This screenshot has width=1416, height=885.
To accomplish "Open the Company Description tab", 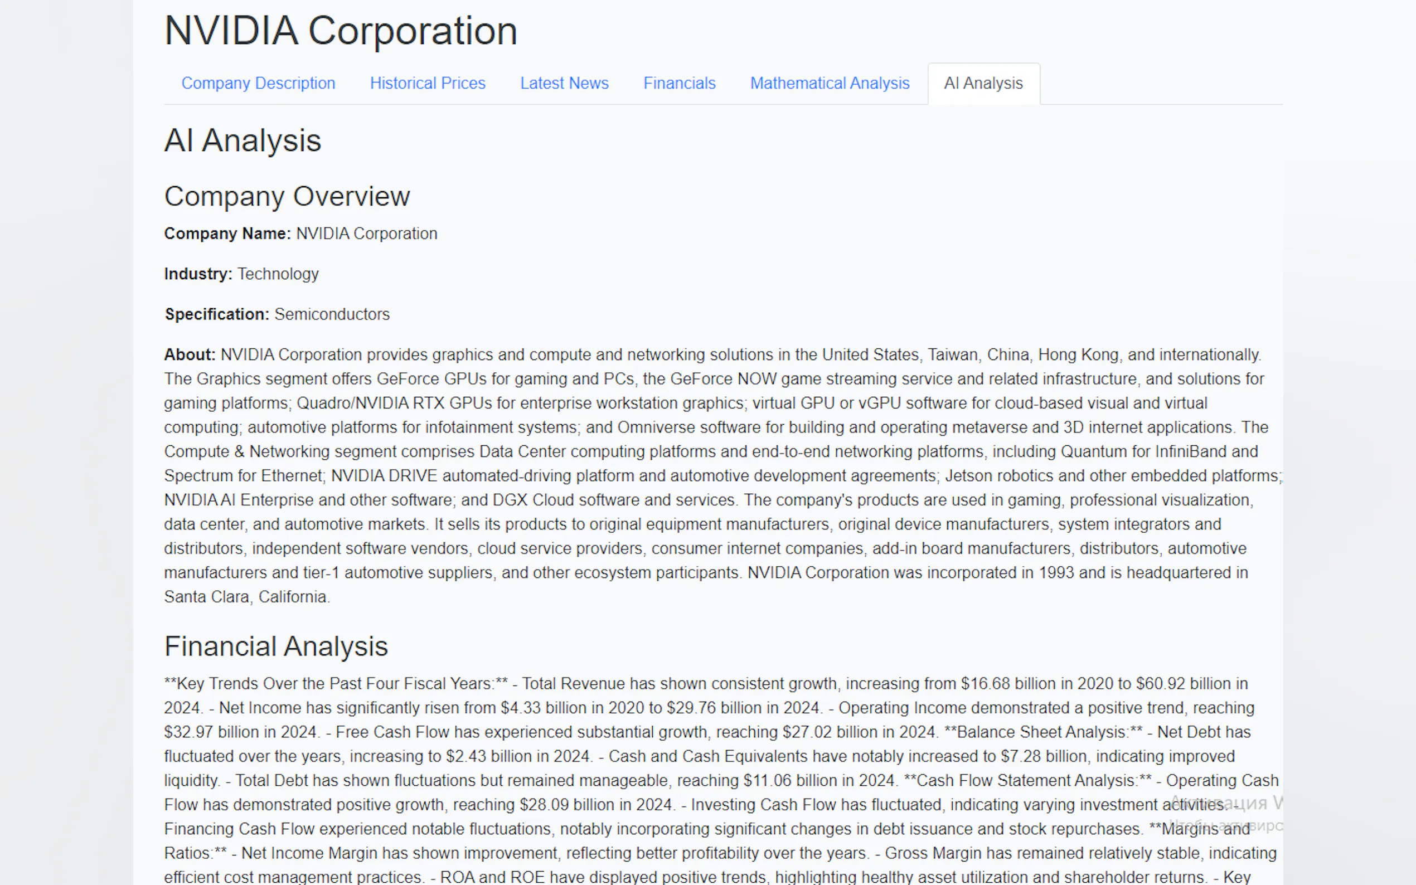I will click(x=258, y=83).
